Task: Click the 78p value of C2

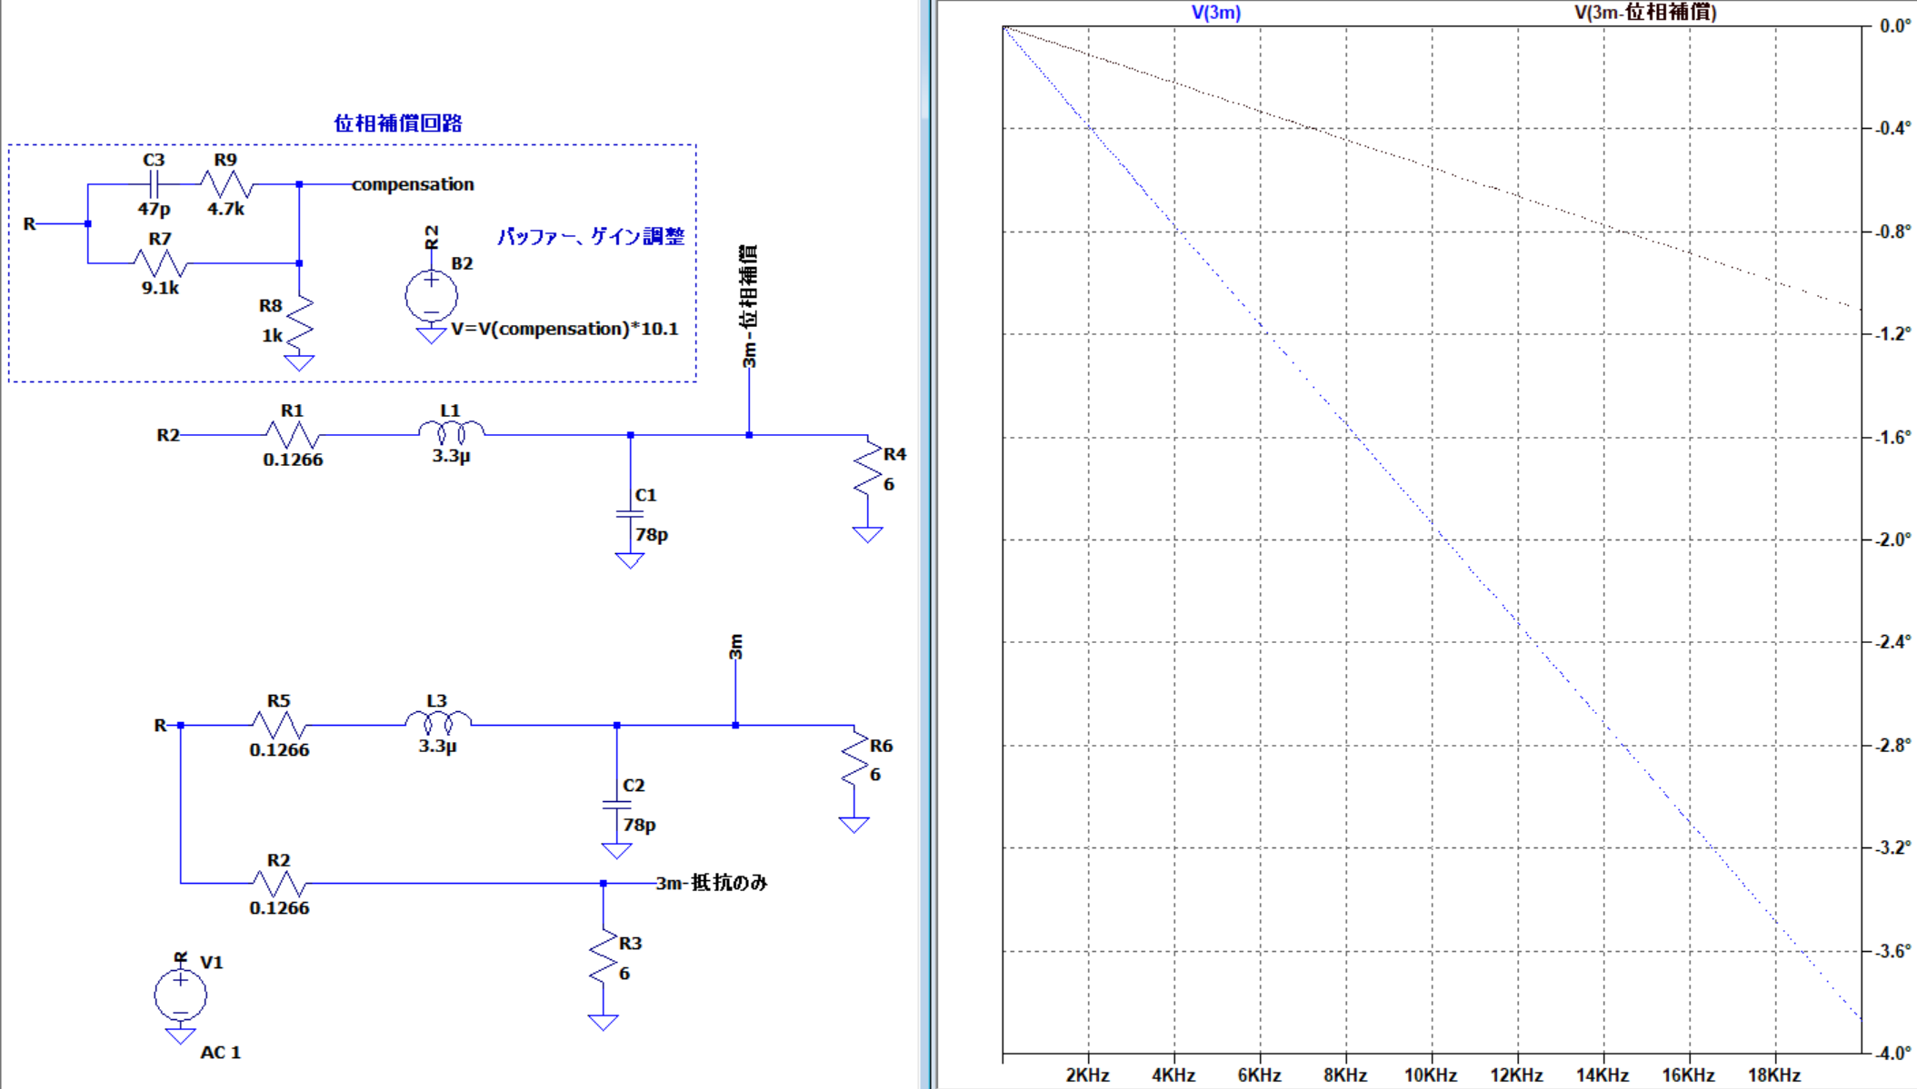Action: click(x=639, y=826)
